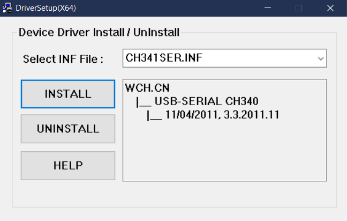Close the DriverSetup(X64) window
This screenshot has height=221, width=347.
pos(330,8)
